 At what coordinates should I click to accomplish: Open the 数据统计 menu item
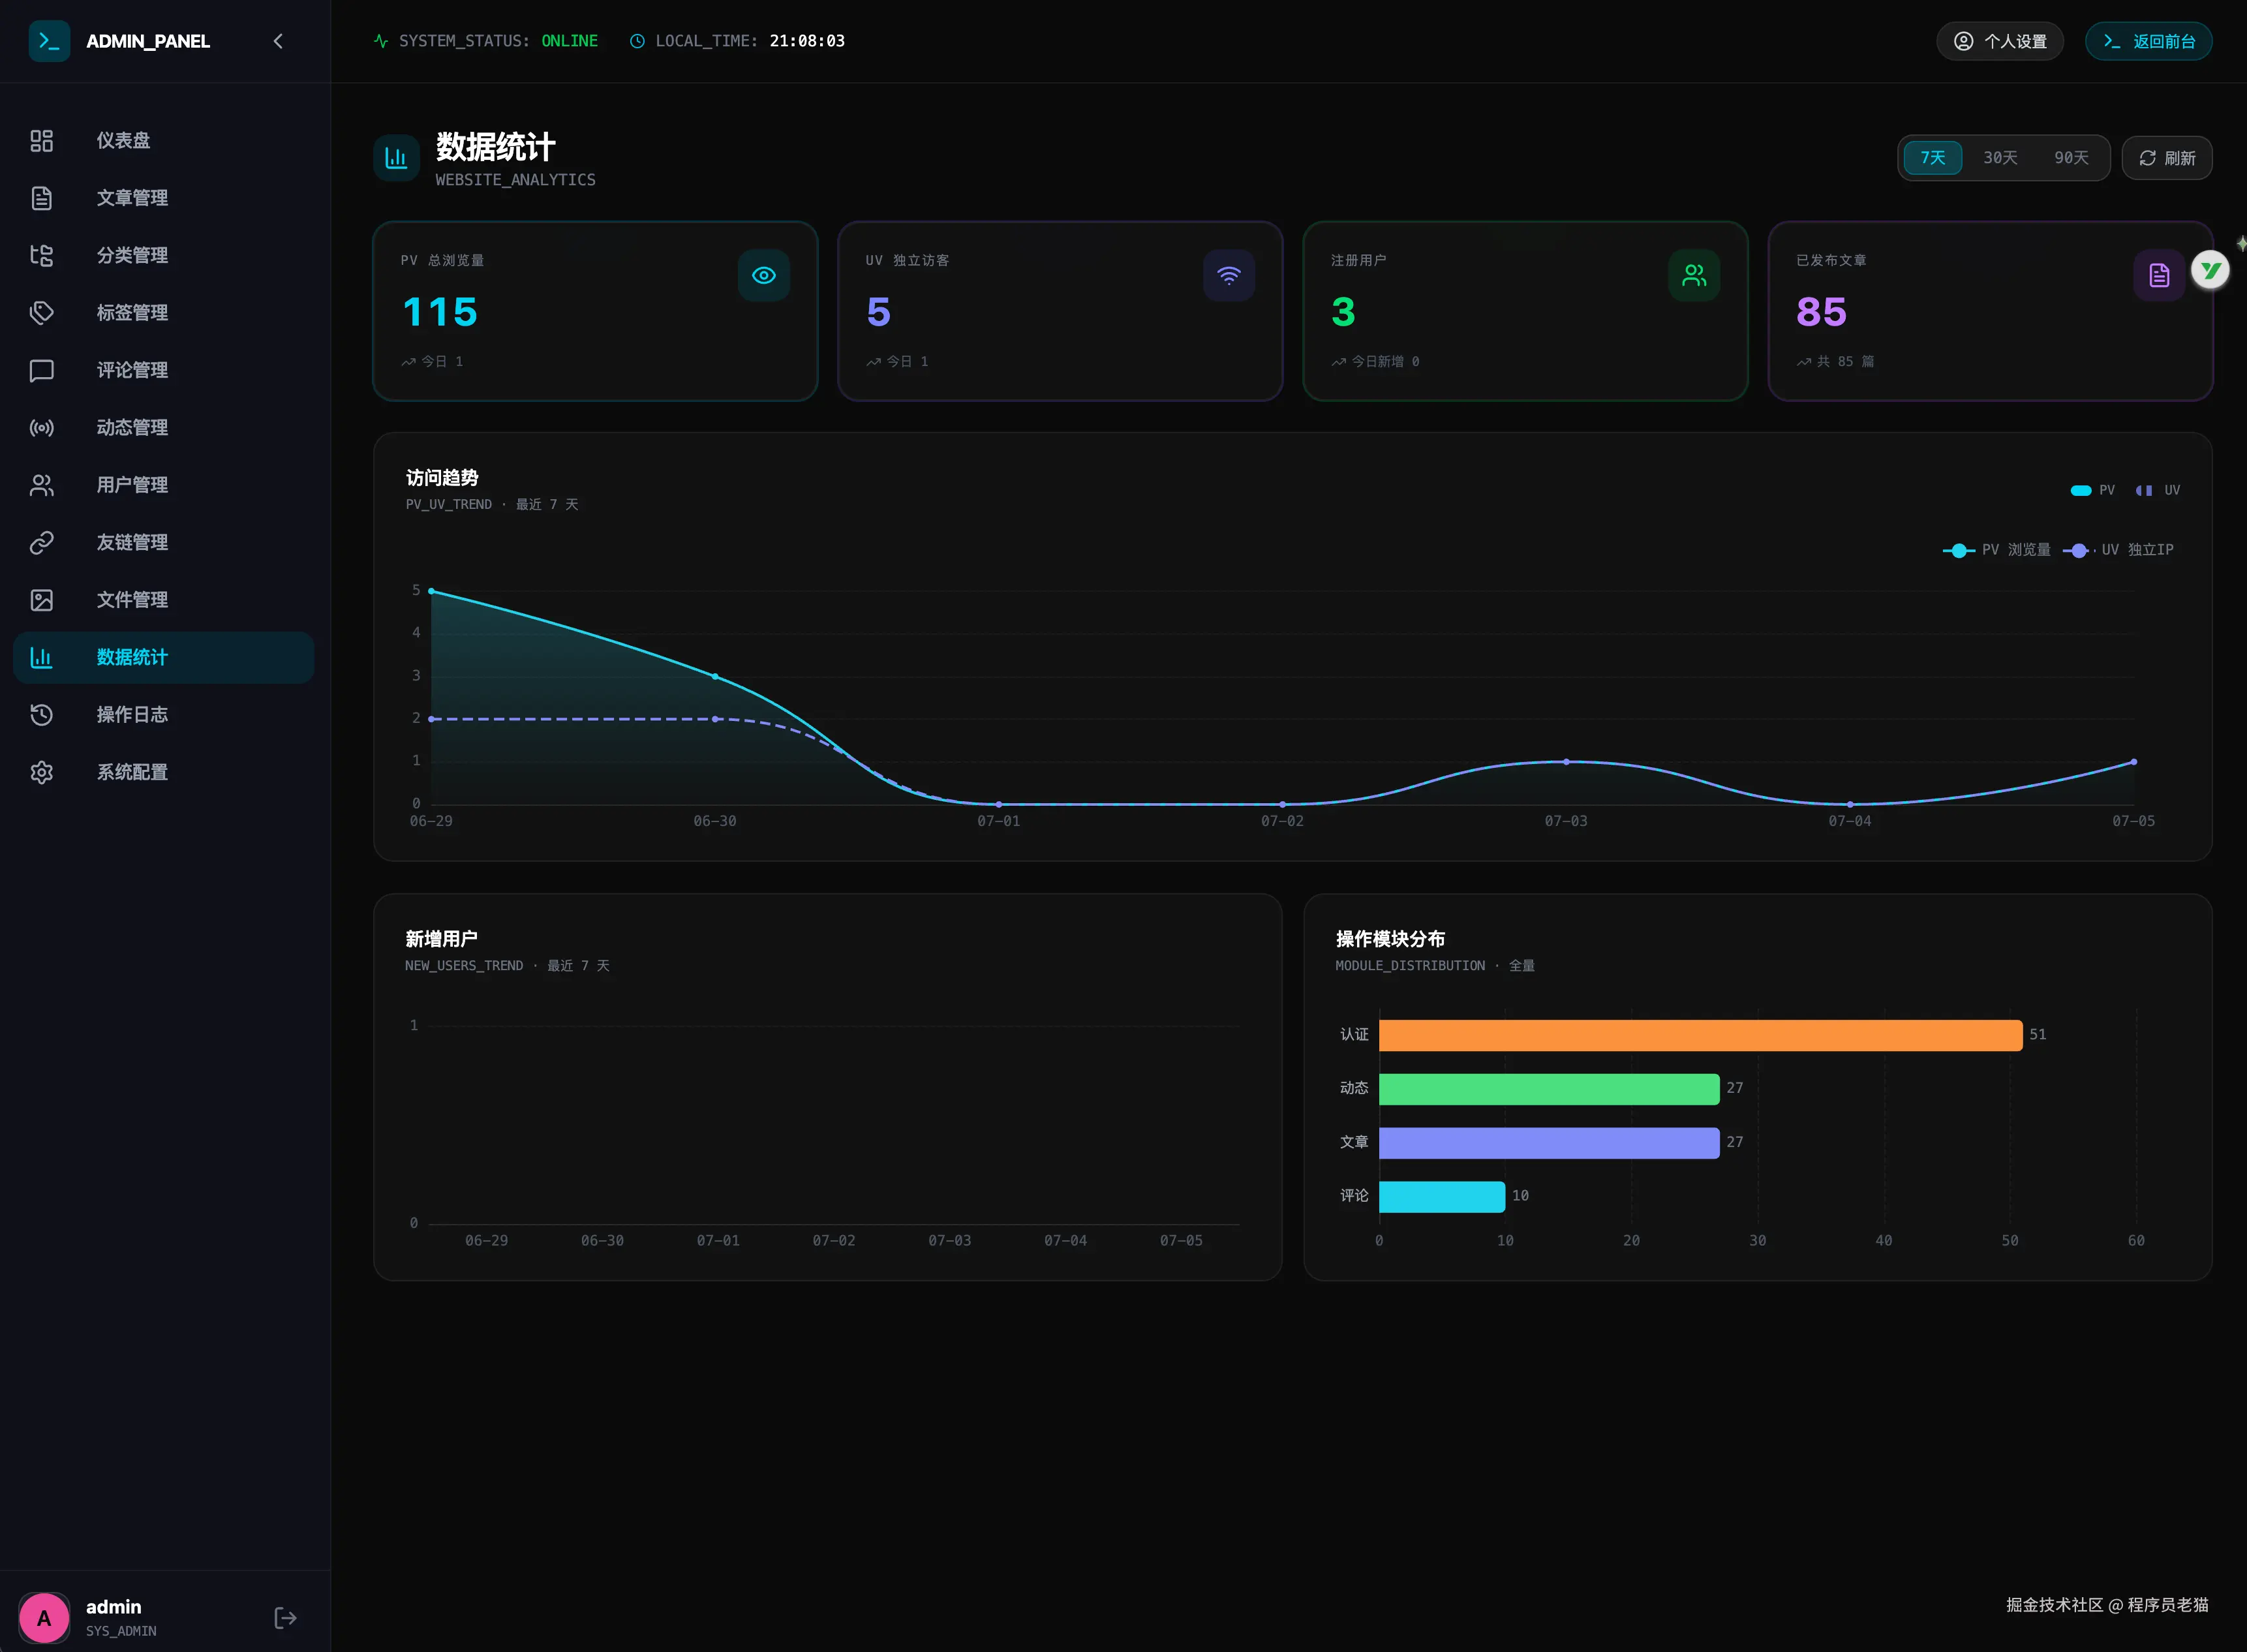click(164, 657)
